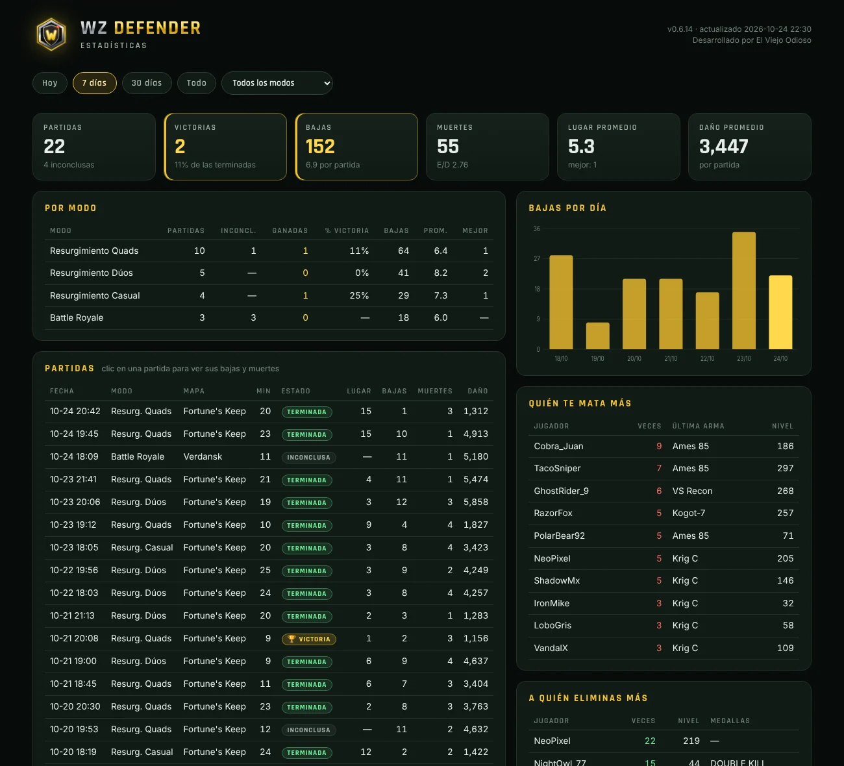844x766 pixels.
Task: Open the Muertes stat card
Action: coord(488,147)
